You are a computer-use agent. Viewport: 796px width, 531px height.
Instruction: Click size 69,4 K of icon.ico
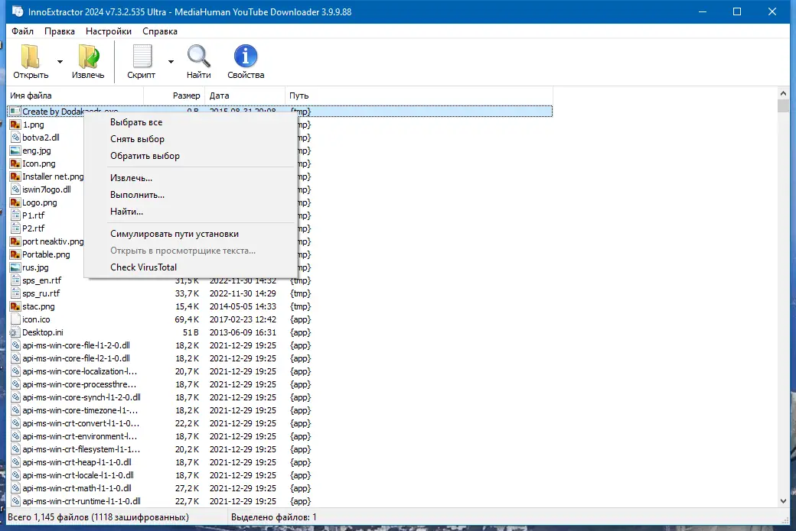coord(187,319)
